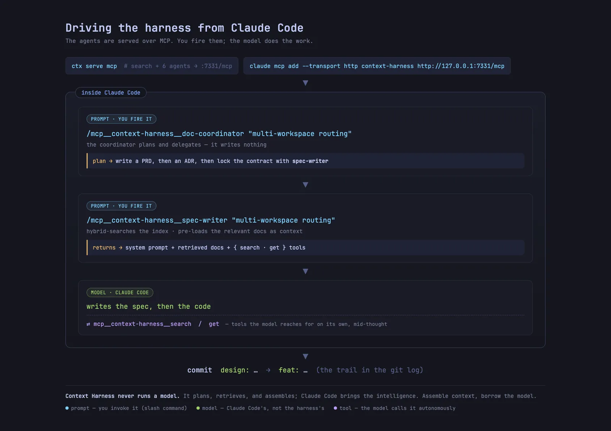Click 'model — Claude Code's, not the harness's' legend
The height and width of the screenshot is (431, 611).
point(263,408)
